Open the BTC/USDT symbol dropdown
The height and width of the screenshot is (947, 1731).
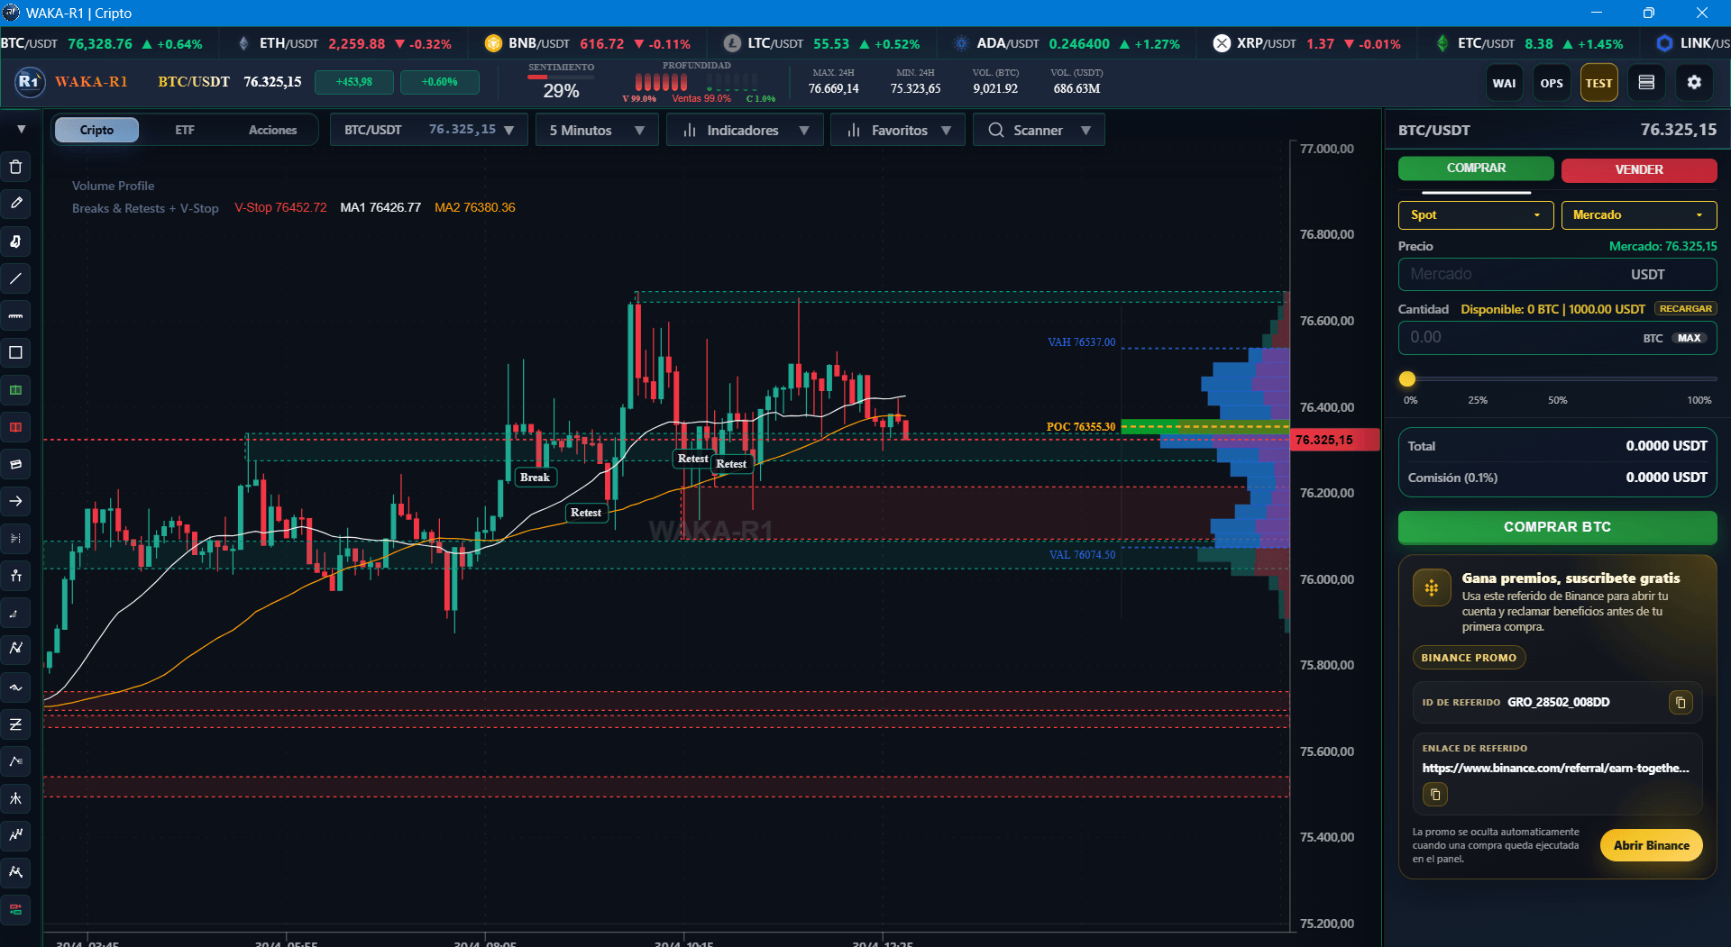click(429, 130)
